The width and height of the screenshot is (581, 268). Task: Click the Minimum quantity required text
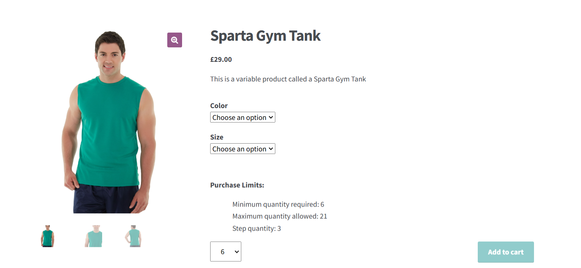[x=278, y=204]
